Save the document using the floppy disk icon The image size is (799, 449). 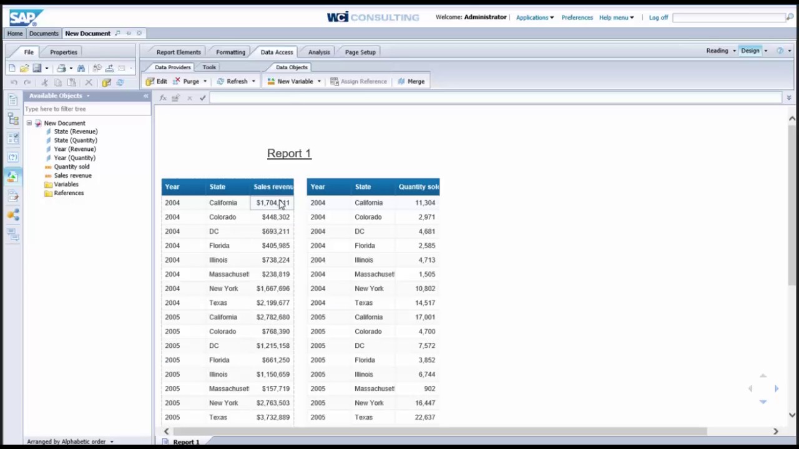[37, 68]
